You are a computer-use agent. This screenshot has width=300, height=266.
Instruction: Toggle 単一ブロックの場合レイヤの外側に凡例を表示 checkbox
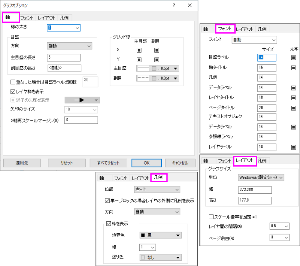tap(107, 200)
